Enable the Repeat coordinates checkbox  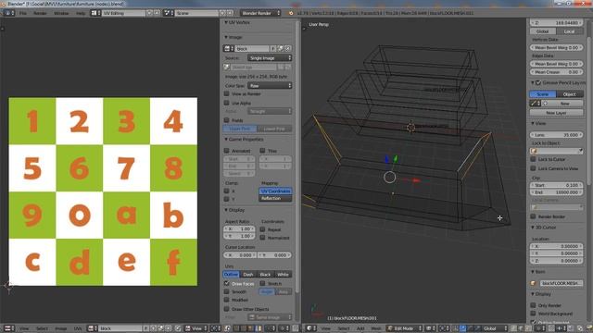tap(262, 229)
